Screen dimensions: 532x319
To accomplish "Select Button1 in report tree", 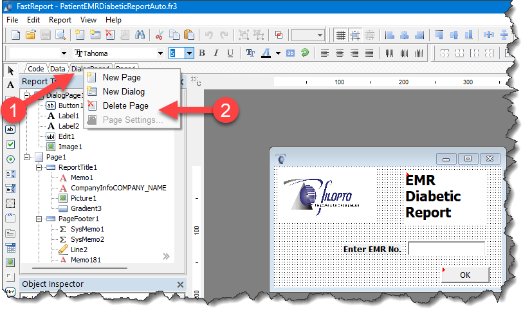I will click(x=71, y=105).
